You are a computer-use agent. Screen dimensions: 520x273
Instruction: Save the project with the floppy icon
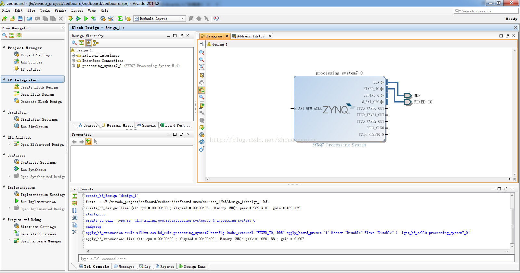point(20,19)
